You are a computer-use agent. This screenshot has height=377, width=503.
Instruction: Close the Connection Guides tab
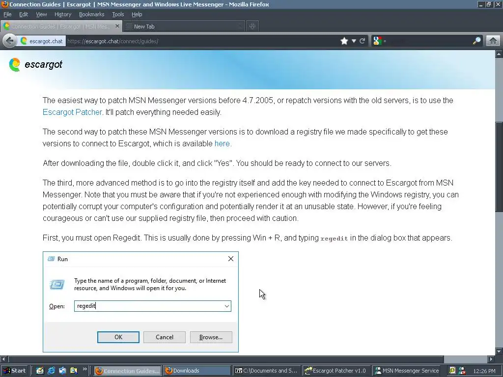[117, 26]
